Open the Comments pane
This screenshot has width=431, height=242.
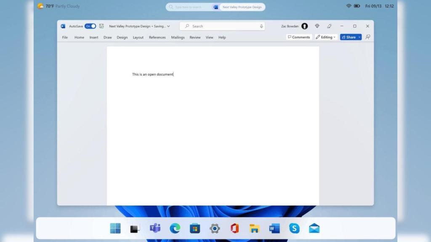(x=299, y=37)
